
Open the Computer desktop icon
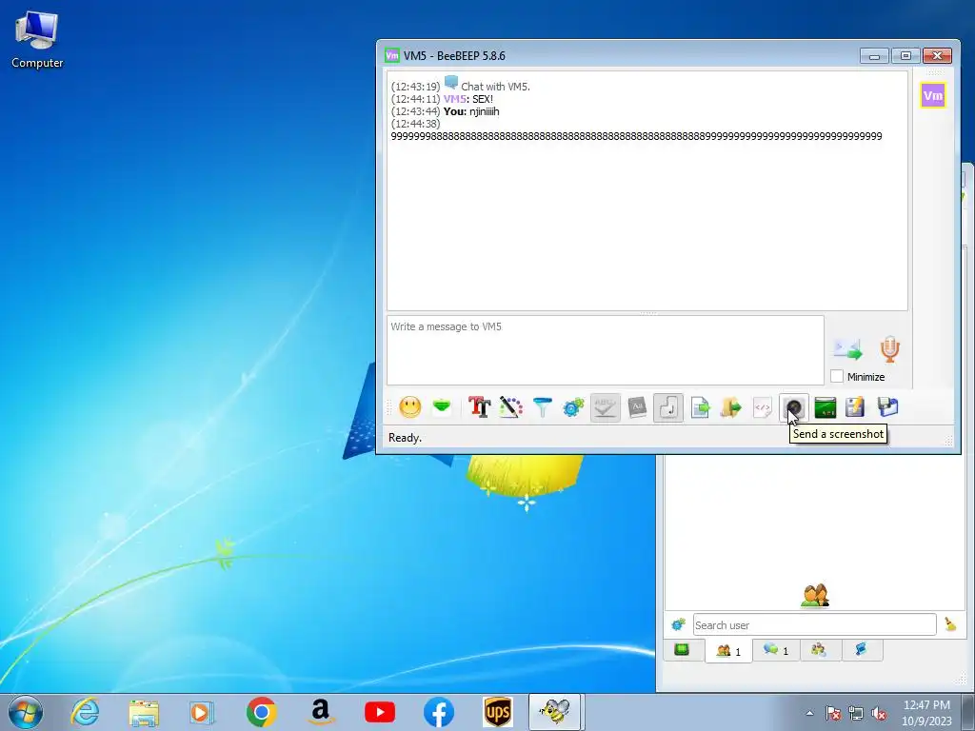click(x=37, y=39)
